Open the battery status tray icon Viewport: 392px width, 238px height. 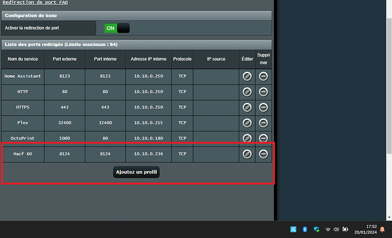tap(345, 229)
